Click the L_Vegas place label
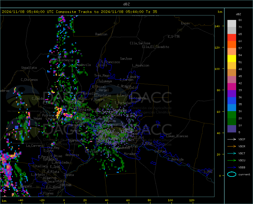This screenshot has width=253, height=204. point(36,118)
